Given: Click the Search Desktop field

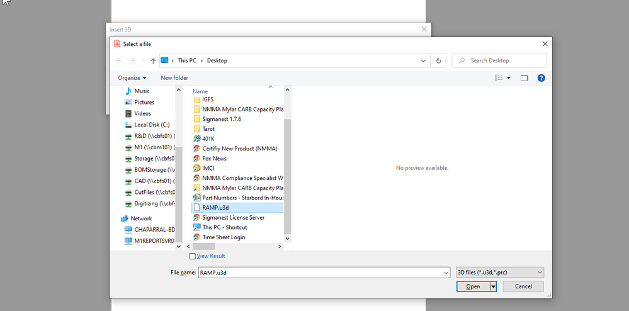Looking at the screenshot, I should point(499,60).
